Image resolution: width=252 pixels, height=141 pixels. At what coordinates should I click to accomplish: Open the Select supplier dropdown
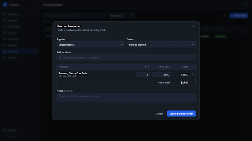pyautogui.click(x=91, y=44)
